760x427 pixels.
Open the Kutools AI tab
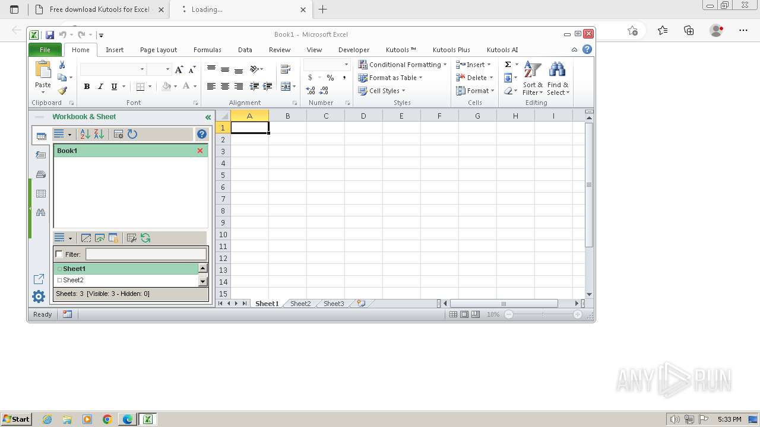502,50
